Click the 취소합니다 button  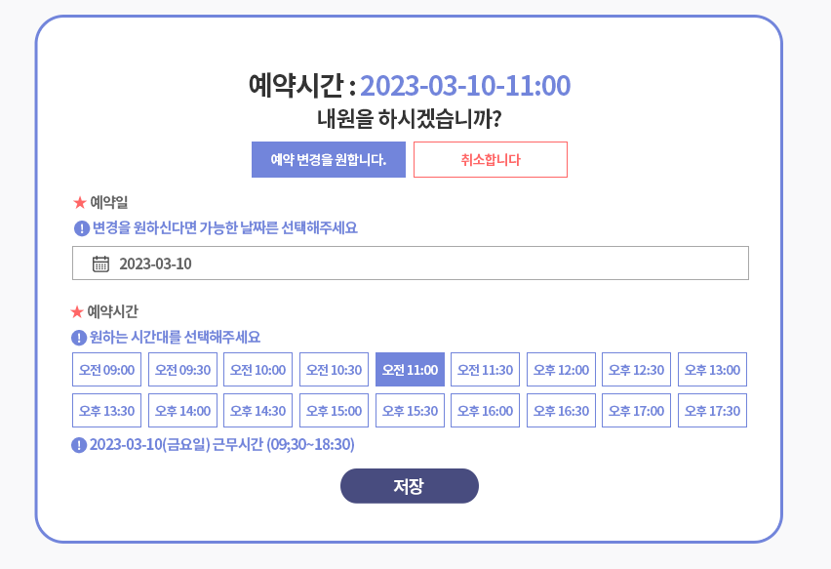(x=490, y=159)
